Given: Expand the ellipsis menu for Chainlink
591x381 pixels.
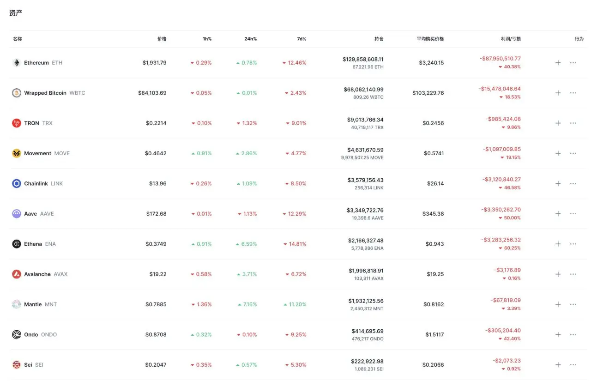Looking at the screenshot, I should [573, 184].
